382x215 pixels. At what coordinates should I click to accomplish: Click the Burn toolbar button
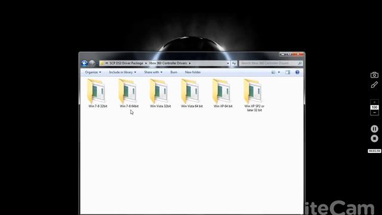point(174,72)
